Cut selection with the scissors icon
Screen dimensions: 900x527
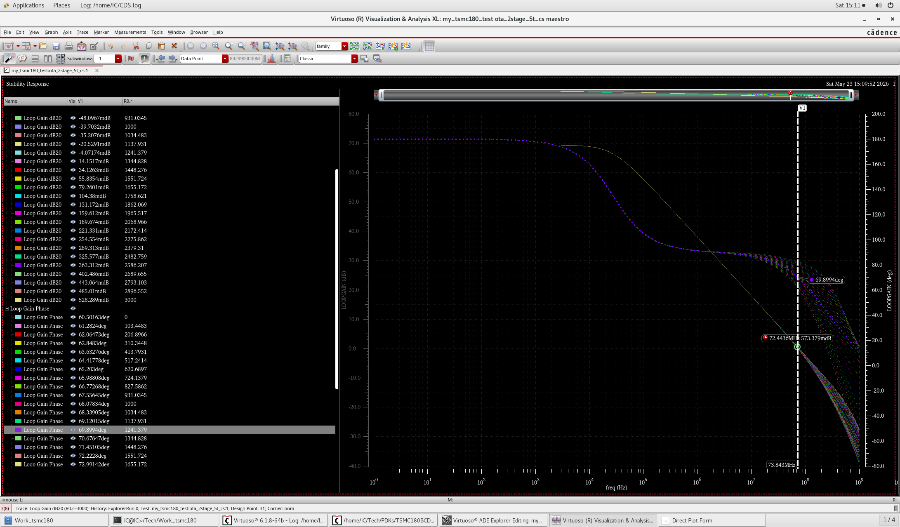coord(136,46)
